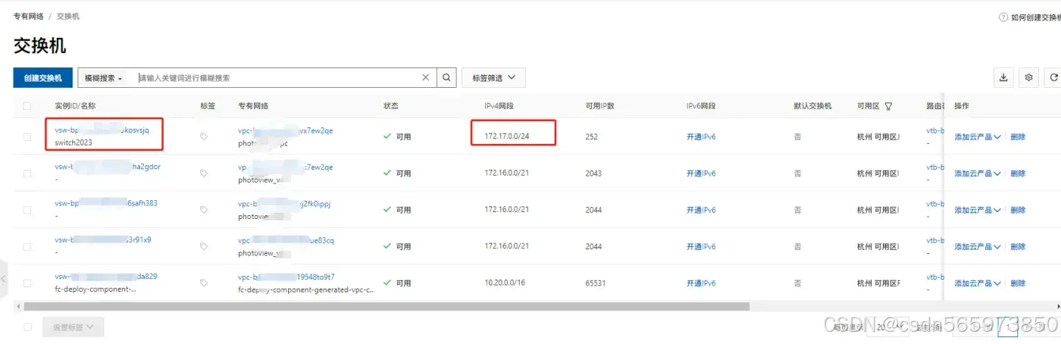Click 删除 in the 6safh383 row
The image size is (1061, 344).
tap(1018, 210)
